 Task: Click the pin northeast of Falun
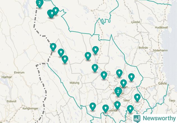coord(131,77)
